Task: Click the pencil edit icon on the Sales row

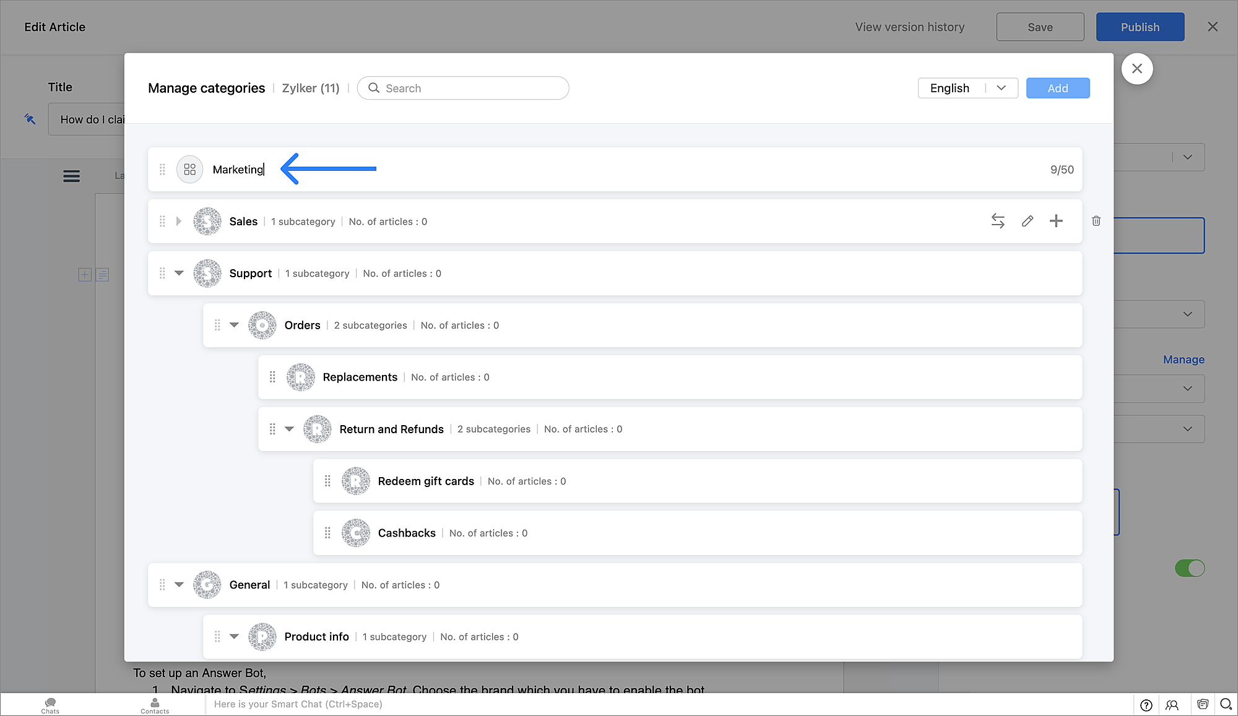Action: [1028, 221]
